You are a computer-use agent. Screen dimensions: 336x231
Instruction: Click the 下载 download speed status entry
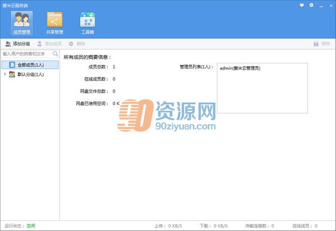point(214,226)
